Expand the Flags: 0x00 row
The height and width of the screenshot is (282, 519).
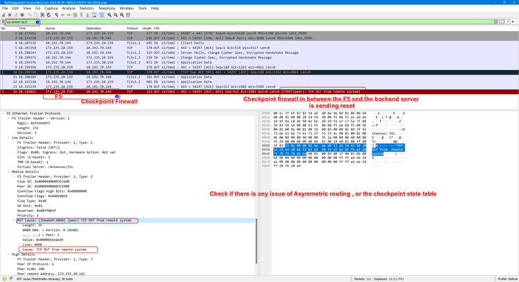(x=14, y=153)
